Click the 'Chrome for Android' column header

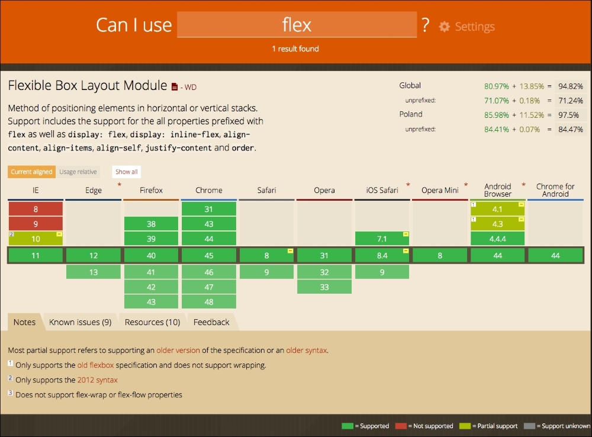[555, 190]
